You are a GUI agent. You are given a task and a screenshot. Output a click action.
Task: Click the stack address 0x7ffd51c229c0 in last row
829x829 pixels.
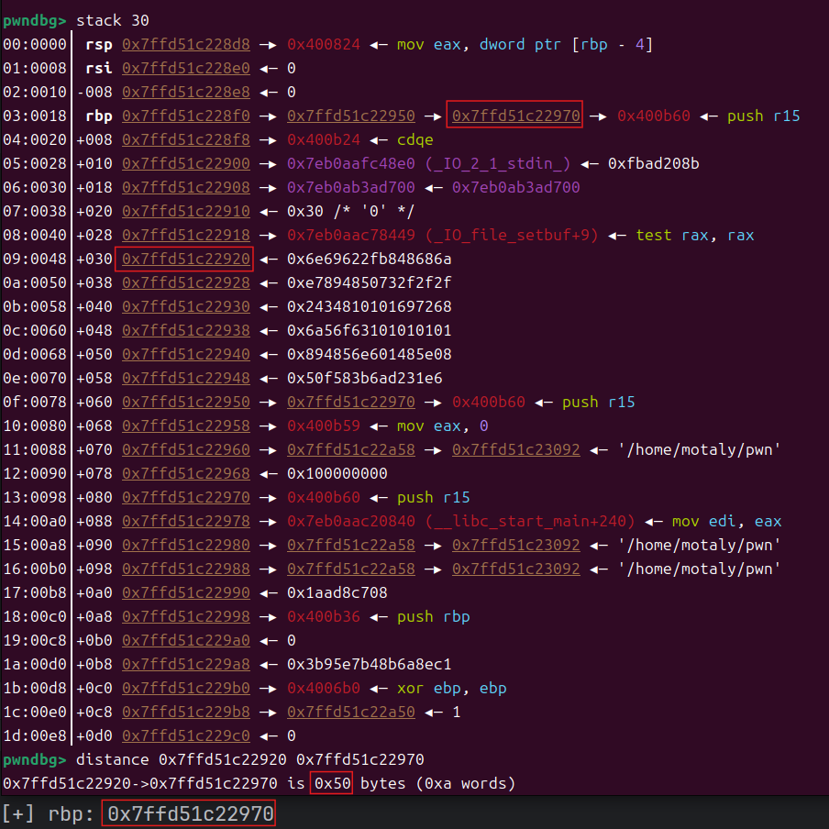click(x=186, y=735)
